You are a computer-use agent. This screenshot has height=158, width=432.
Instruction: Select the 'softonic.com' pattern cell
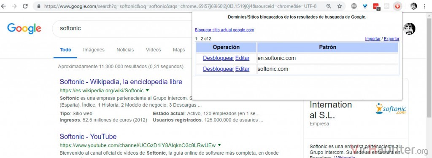click(327, 69)
